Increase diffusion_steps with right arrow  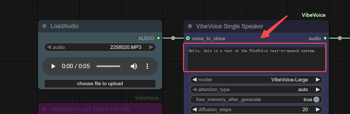tap(318, 109)
